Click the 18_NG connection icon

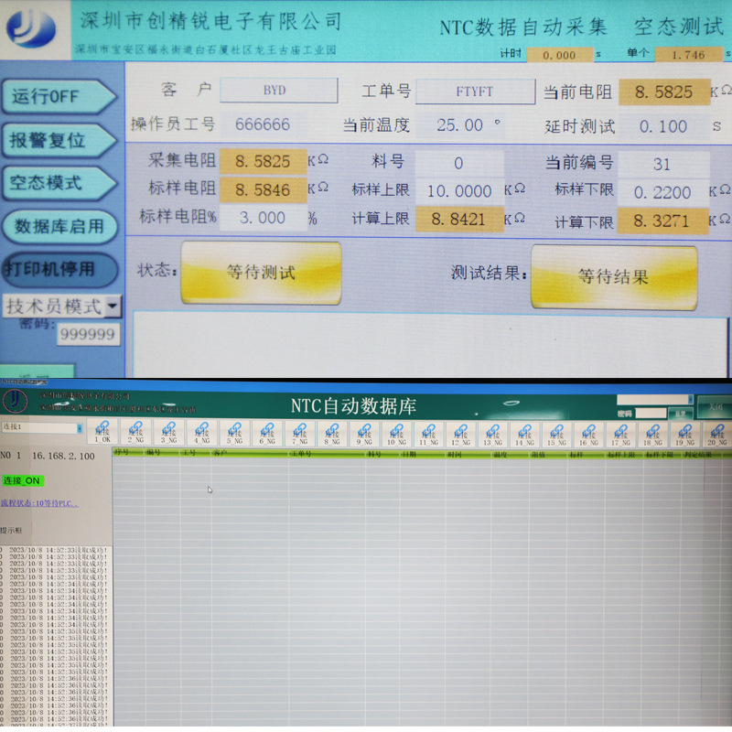[652, 434]
